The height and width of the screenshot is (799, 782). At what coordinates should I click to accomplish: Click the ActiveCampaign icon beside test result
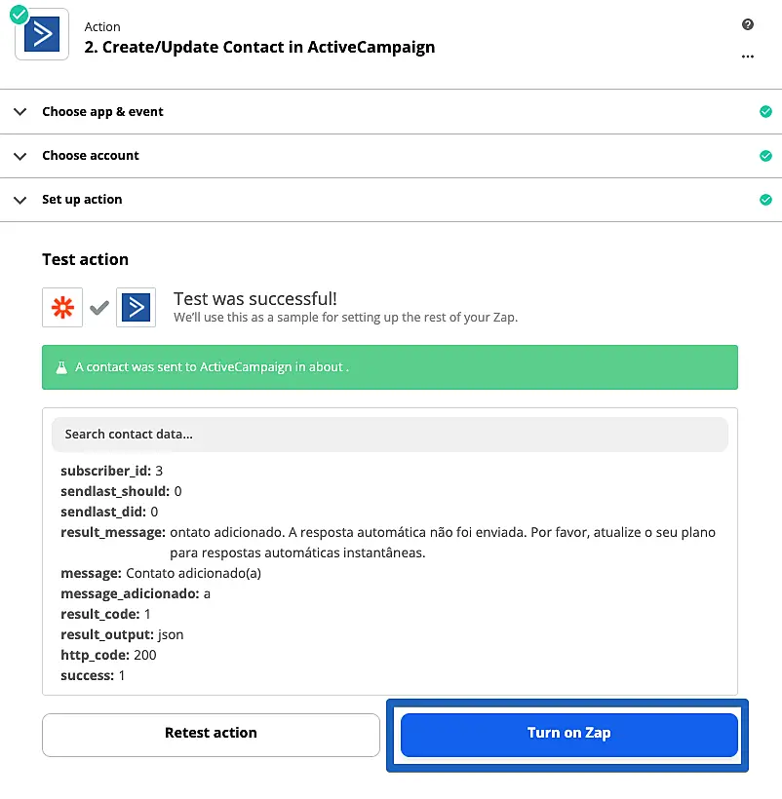click(x=136, y=307)
